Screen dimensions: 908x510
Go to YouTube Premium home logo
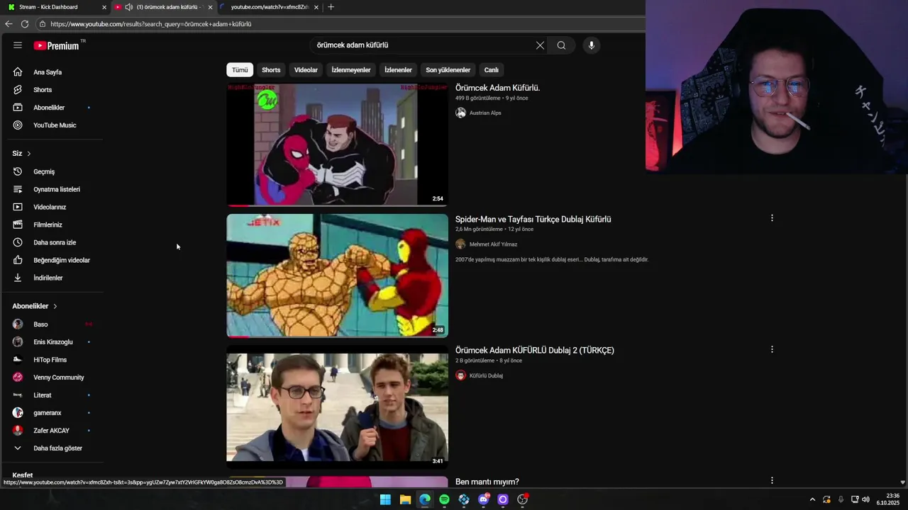(x=56, y=45)
